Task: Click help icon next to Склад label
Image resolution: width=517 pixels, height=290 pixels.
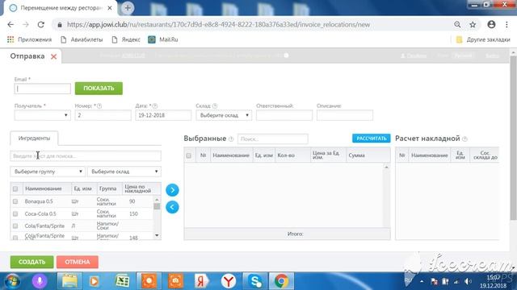Action: click(215, 106)
